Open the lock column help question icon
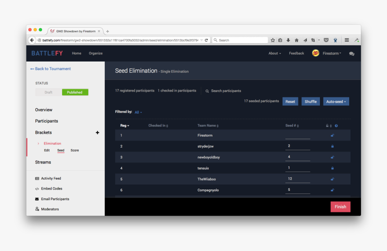Image resolution: width=387 pixels, height=251 pixels. [x=336, y=126]
